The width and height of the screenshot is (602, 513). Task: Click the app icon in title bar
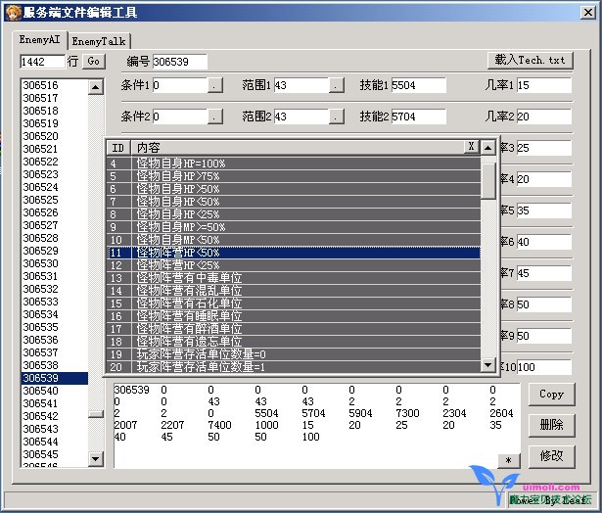coord(12,12)
